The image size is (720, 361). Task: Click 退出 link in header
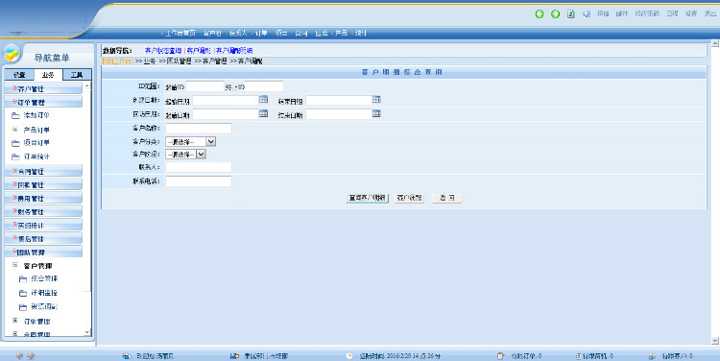pyautogui.click(x=709, y=13)
